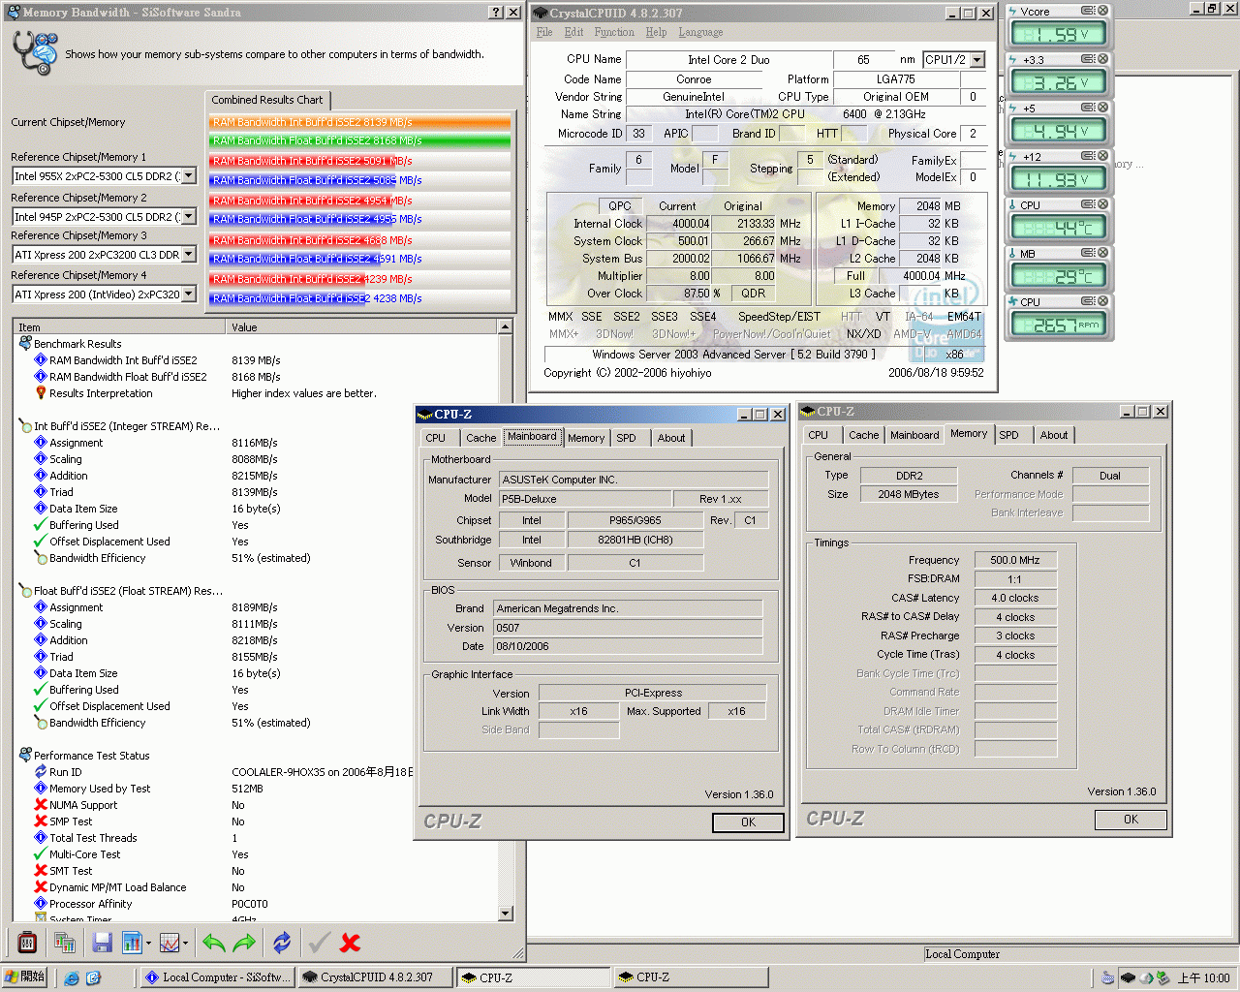Screen dimensions: 1240x992
Task: Click the +3.3 gauge settings icon
Action: tap(1088, 59)
